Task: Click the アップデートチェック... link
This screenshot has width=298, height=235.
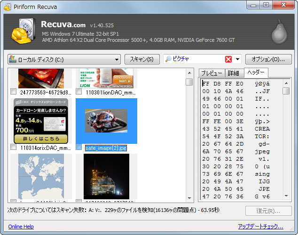Action: point(260,227)
